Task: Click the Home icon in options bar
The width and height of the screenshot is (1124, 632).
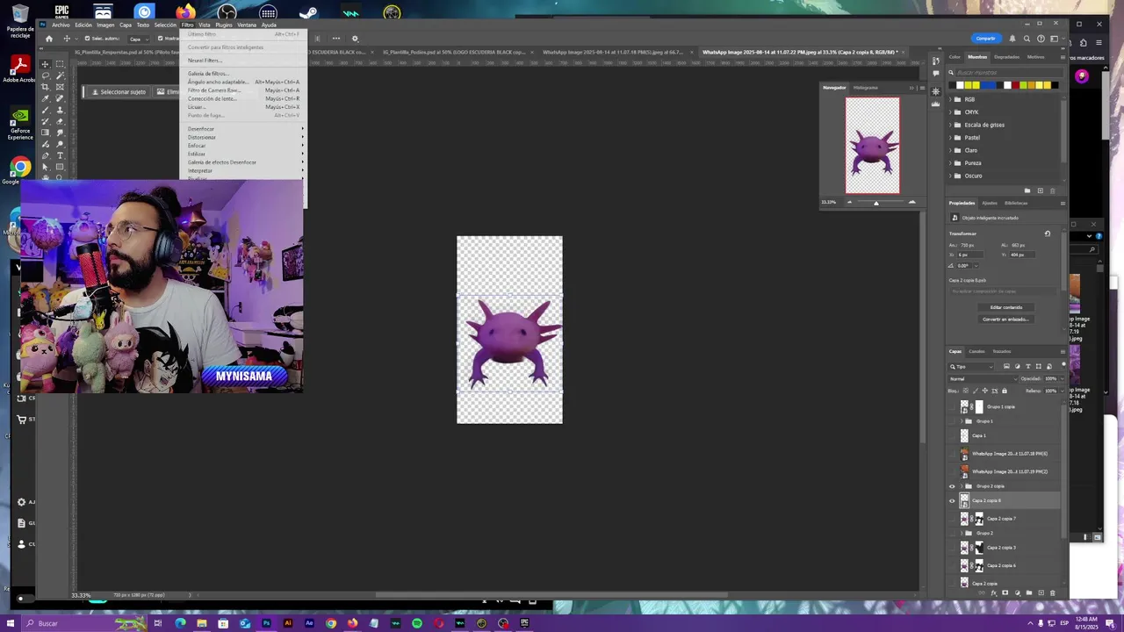Action: click(49, 39)
